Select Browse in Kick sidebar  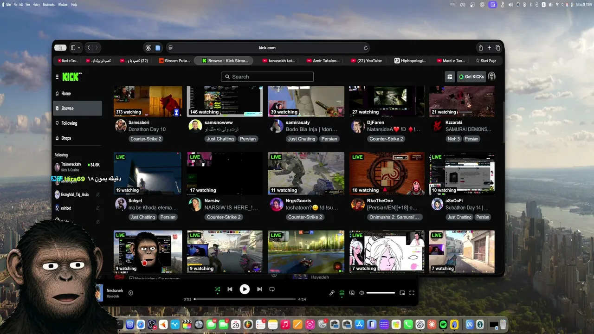[x=77, y=108]
